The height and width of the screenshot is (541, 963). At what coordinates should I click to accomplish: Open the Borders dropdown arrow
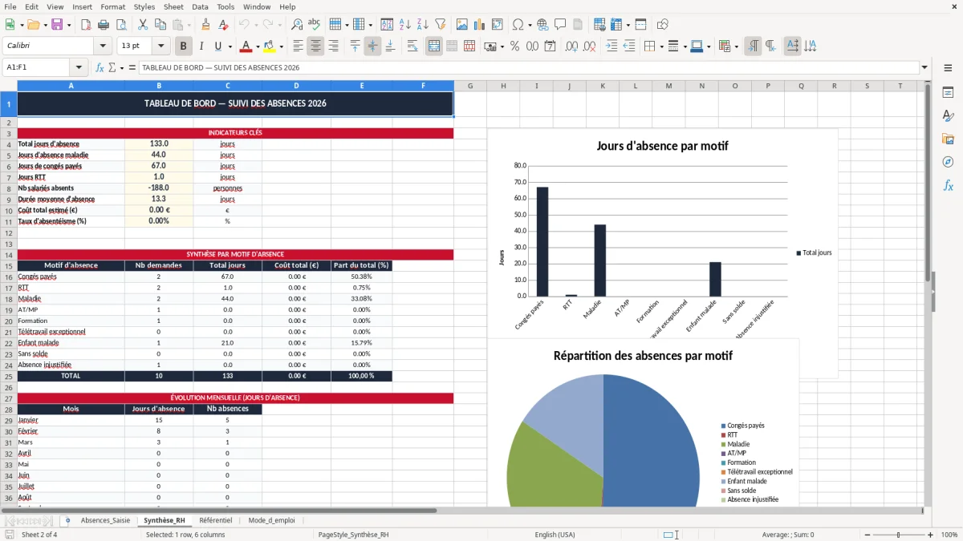pyautogui.click(x=662, y=46)
